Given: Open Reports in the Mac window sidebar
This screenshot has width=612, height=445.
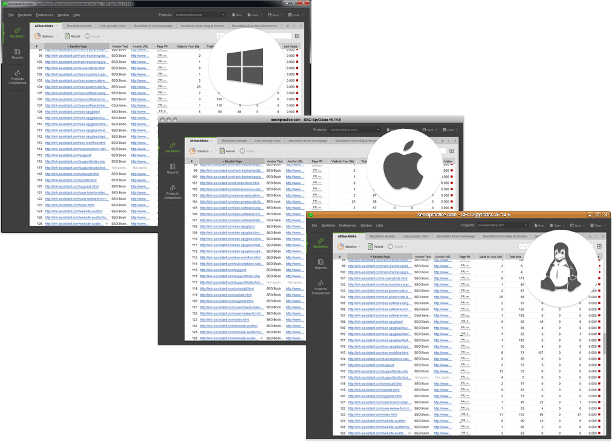Looking at the screenshot, I should pyautogui.click(x=172, y=169).
